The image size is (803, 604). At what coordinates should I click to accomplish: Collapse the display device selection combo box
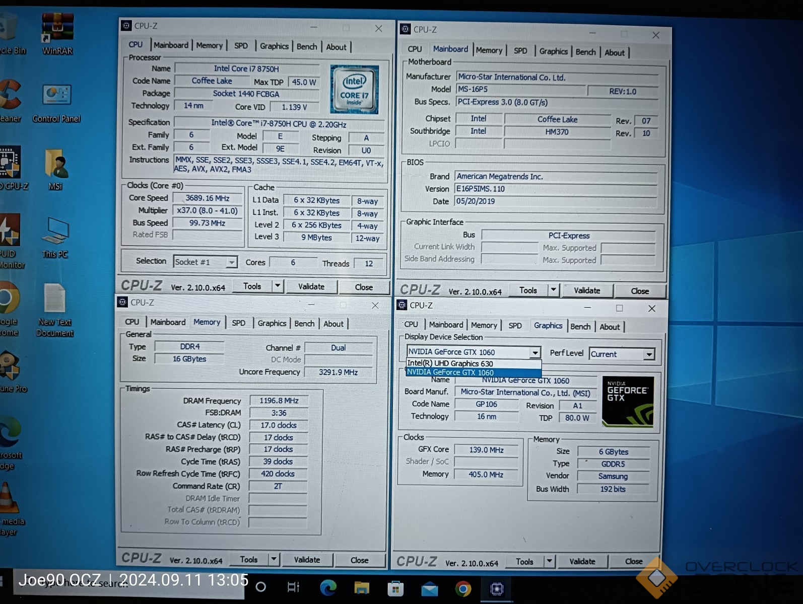click(x=535, y=352)
